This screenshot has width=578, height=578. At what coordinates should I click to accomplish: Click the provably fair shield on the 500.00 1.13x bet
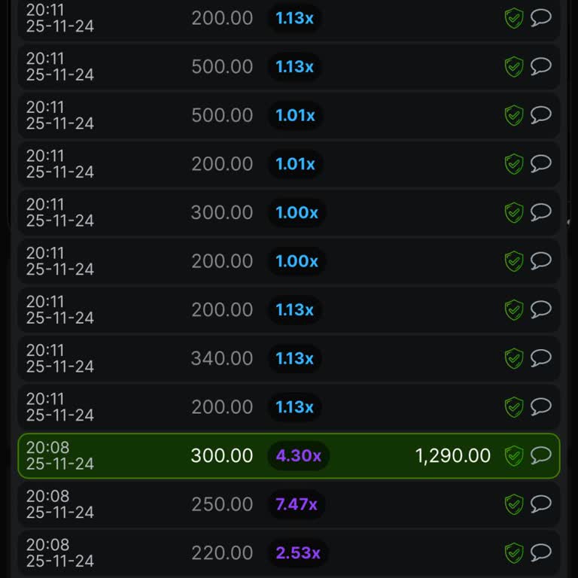coord(514,67)
